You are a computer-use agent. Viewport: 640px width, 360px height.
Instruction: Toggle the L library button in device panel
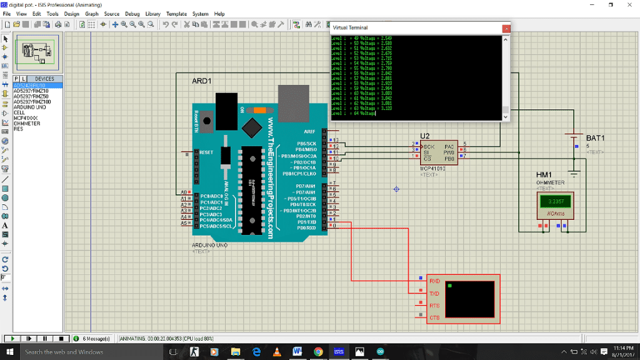pos(23,79)
